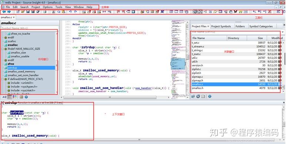
Task: Close the zmalloc.c document tab
Action: pyautogui.click(x=14, y=17)
